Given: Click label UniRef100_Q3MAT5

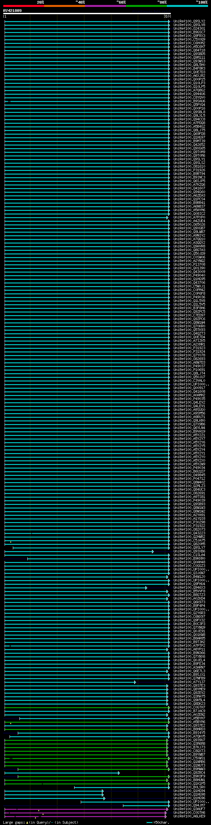Looking at the screenshot, I should [x=189, y=697].
